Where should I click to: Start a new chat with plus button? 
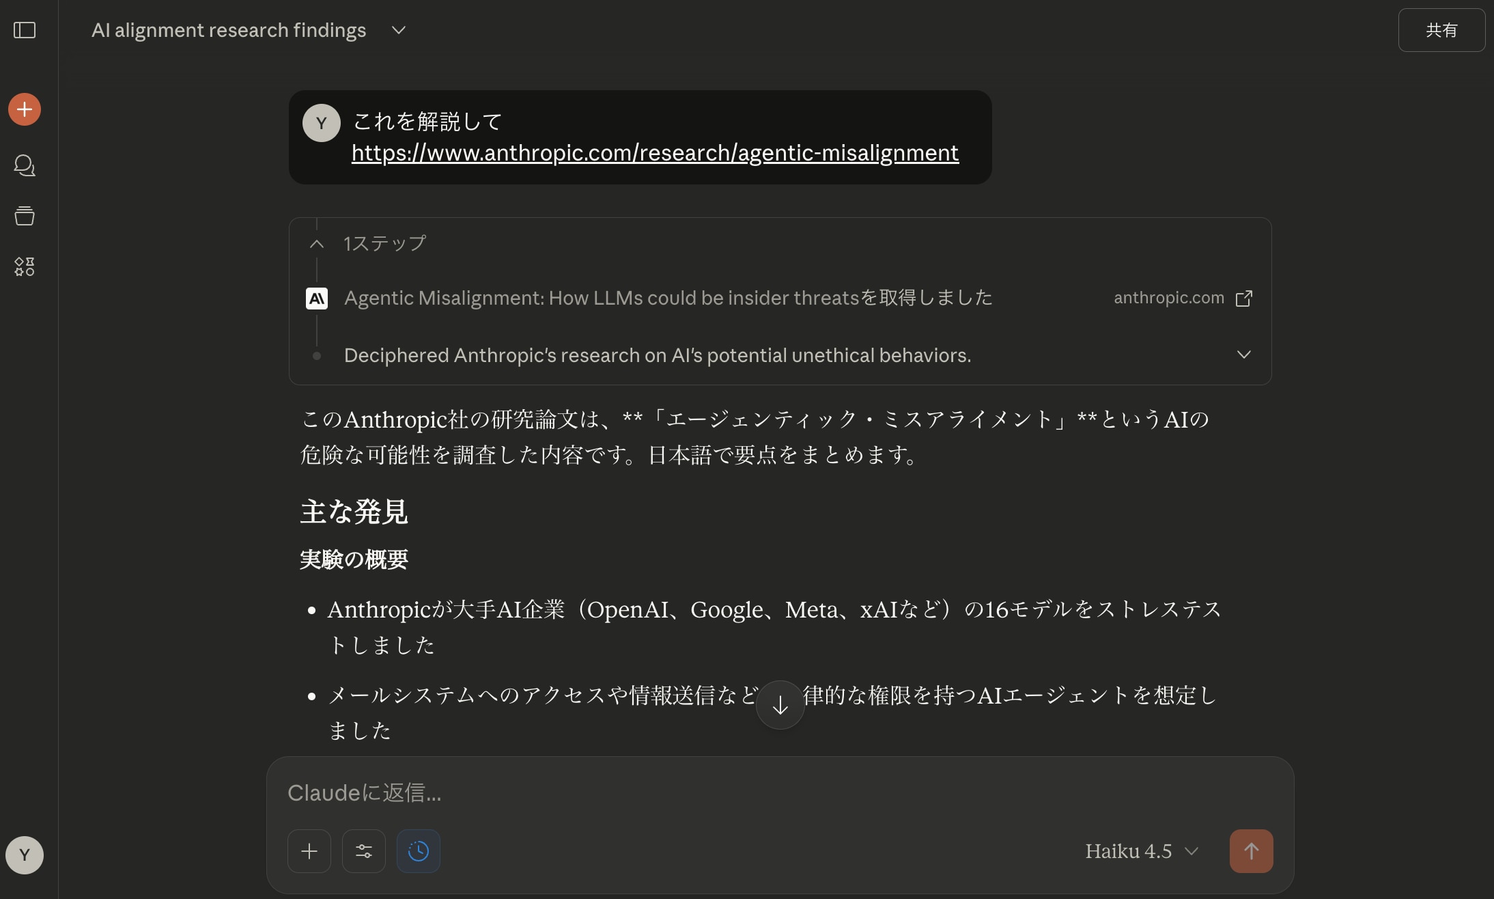[x=25, y=109]
